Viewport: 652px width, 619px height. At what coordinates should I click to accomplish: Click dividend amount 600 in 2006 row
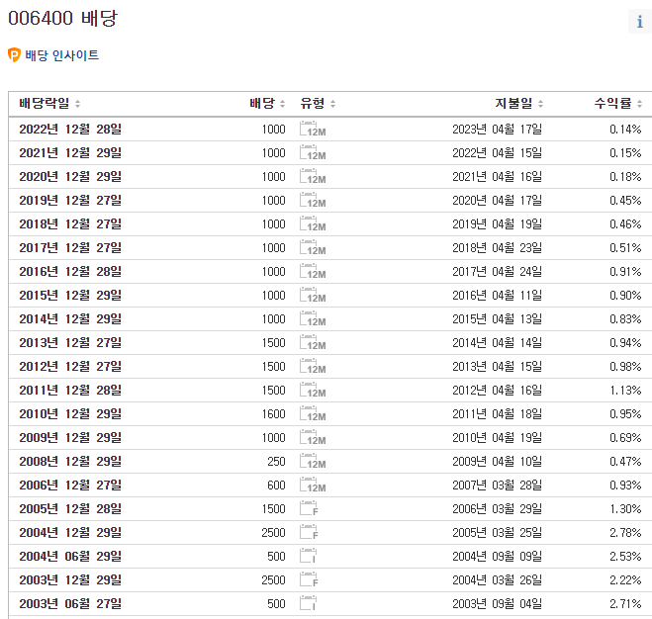[276, 485]
